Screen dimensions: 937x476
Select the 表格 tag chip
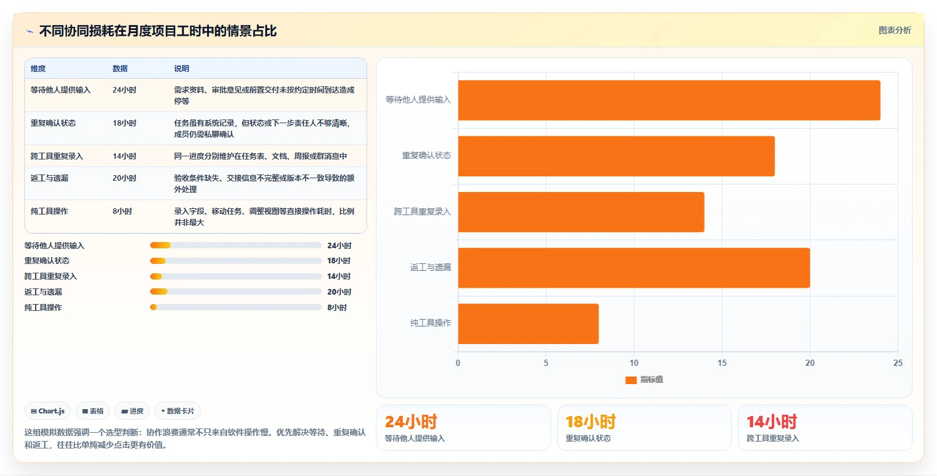[93, 411]
